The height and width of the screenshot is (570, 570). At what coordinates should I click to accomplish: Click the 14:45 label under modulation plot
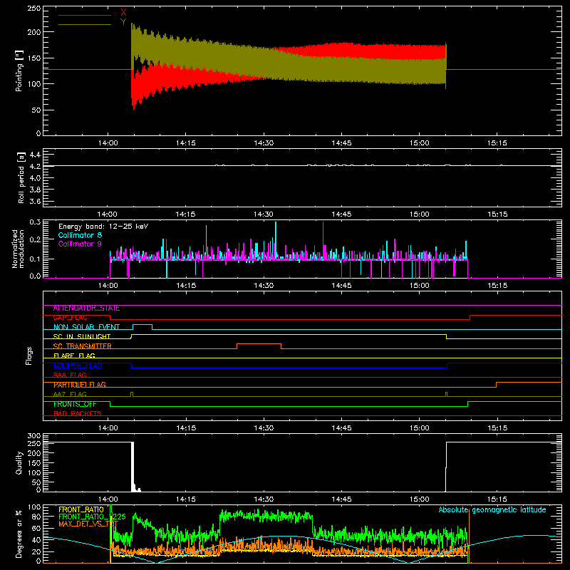click(x=341, y=286)
